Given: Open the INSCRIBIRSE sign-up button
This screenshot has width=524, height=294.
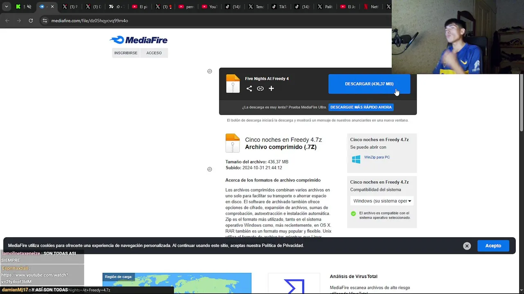Looking at the screenshot, I should tap(126, 53).
